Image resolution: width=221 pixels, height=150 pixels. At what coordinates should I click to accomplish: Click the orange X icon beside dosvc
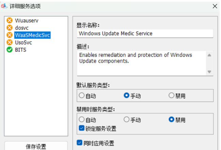click(10, 28)
